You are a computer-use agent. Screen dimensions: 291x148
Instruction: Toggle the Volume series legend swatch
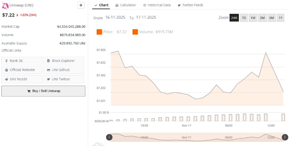[135, 32]
